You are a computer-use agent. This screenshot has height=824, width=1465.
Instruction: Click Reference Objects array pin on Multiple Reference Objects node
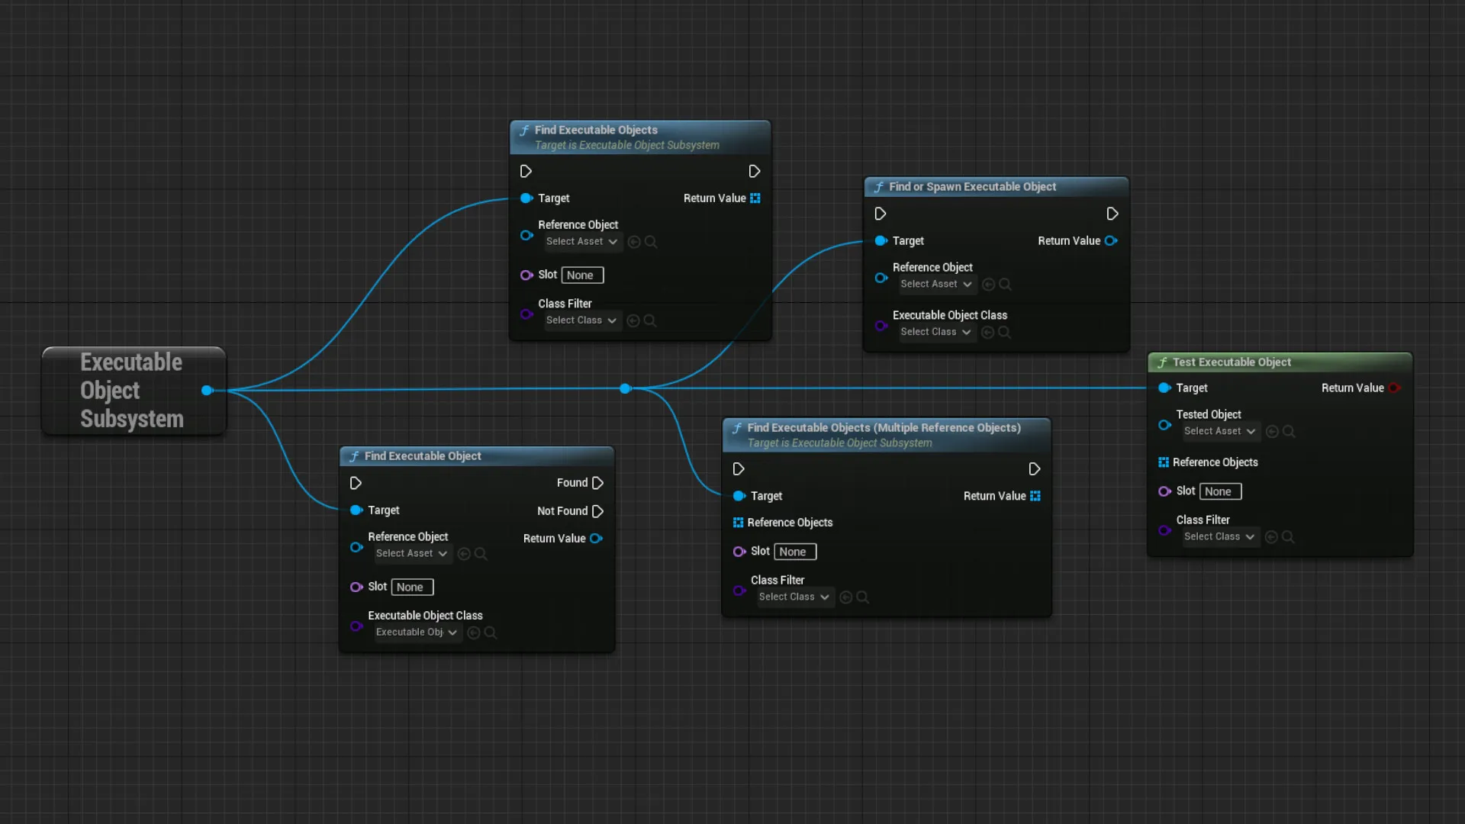coord(738,523)
